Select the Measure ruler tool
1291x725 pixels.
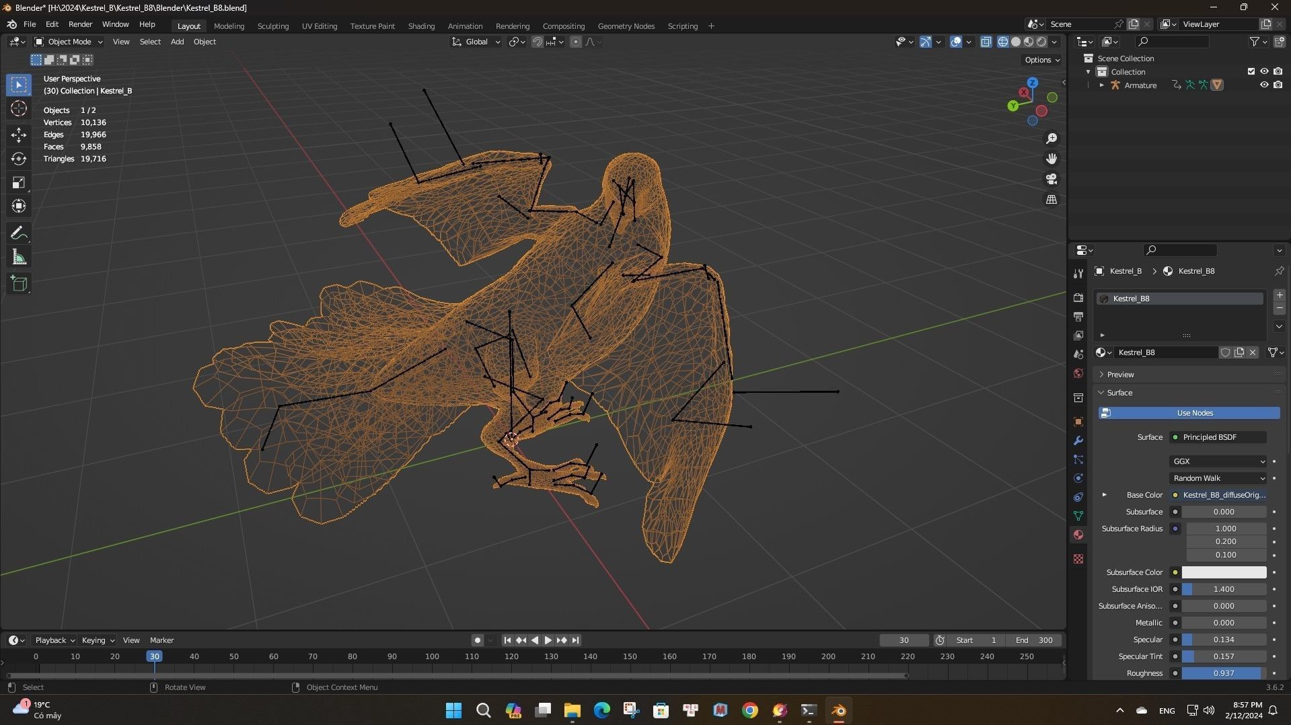point(19,258)
